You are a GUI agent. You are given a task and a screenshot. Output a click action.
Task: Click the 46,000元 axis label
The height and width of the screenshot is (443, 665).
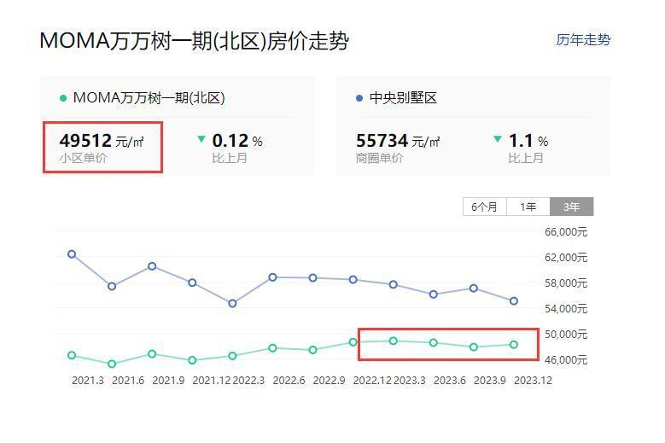[566, 360]
